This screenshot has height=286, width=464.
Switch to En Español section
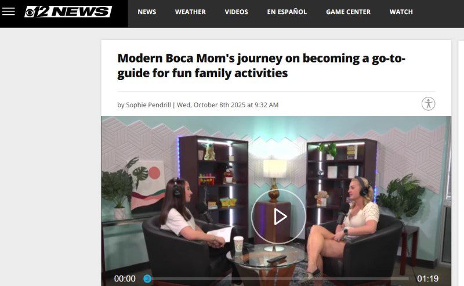pyautogui.click(x=287, y=12)
